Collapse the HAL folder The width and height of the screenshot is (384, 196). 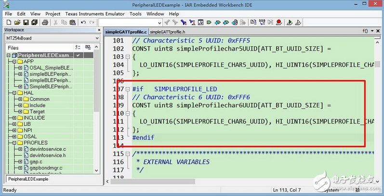(14, 93)
